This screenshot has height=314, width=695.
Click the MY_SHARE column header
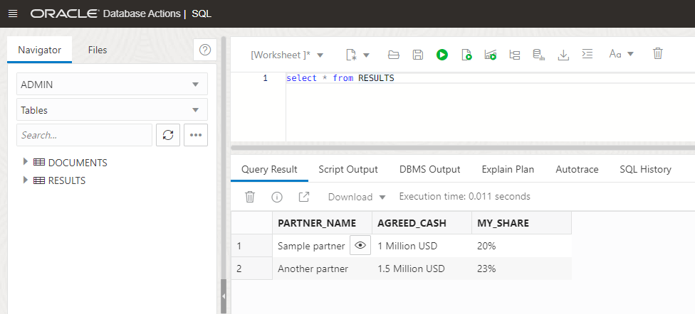coord(522,223)
